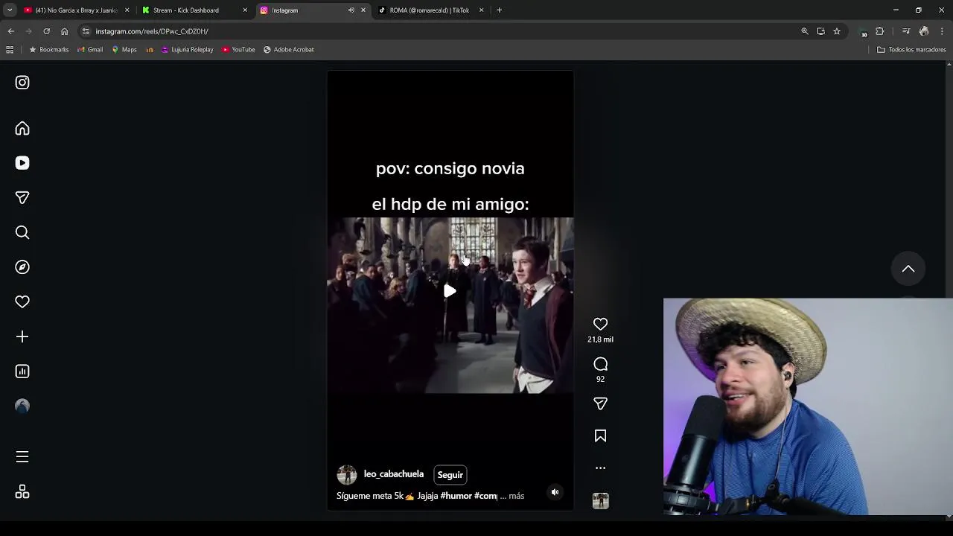Open the browser extensions puzzle icon

pyautogui.click(x=880, y=31)
